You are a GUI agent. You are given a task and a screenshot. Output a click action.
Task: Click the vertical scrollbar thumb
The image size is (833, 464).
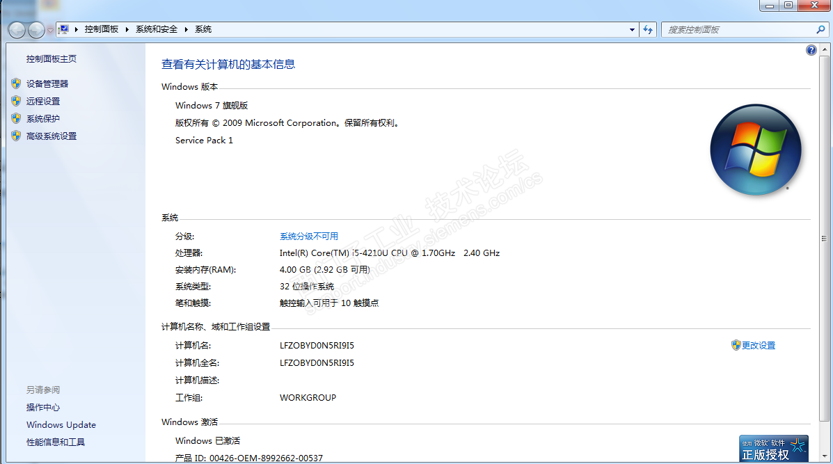point(825,238)
